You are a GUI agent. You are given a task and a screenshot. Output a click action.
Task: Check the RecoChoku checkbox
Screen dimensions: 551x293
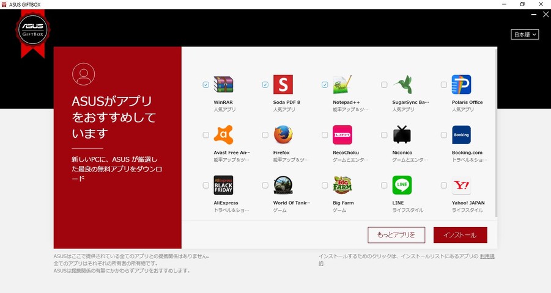[x=325, y=135]
